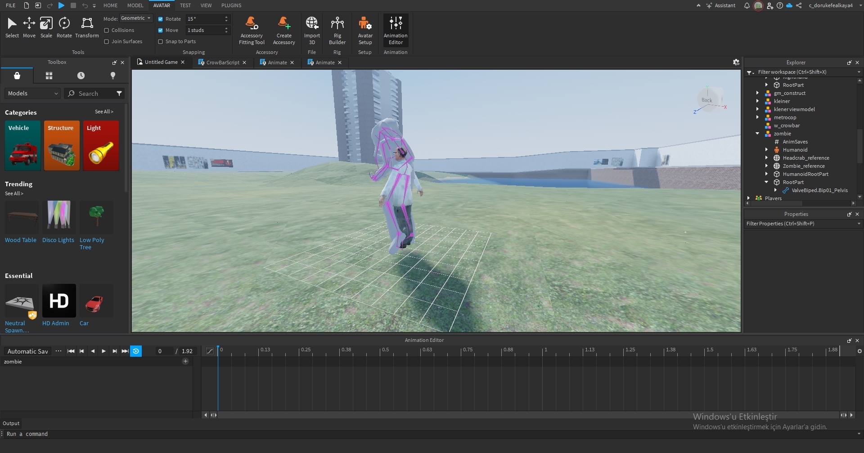The image size is (864, 453).
Task: Select the Scale tool
Action: pos(46,27)
